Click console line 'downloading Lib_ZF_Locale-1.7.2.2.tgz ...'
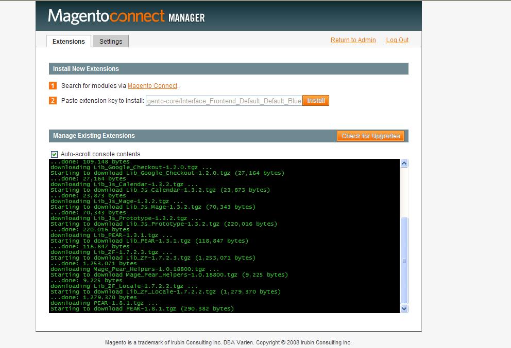The height and width of the screenshot is (348, 511). point(124,286)
